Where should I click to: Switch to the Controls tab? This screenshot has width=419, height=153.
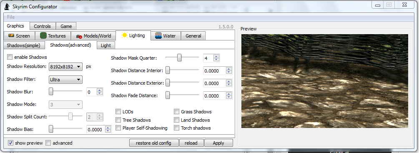click(x=43, y=26)
